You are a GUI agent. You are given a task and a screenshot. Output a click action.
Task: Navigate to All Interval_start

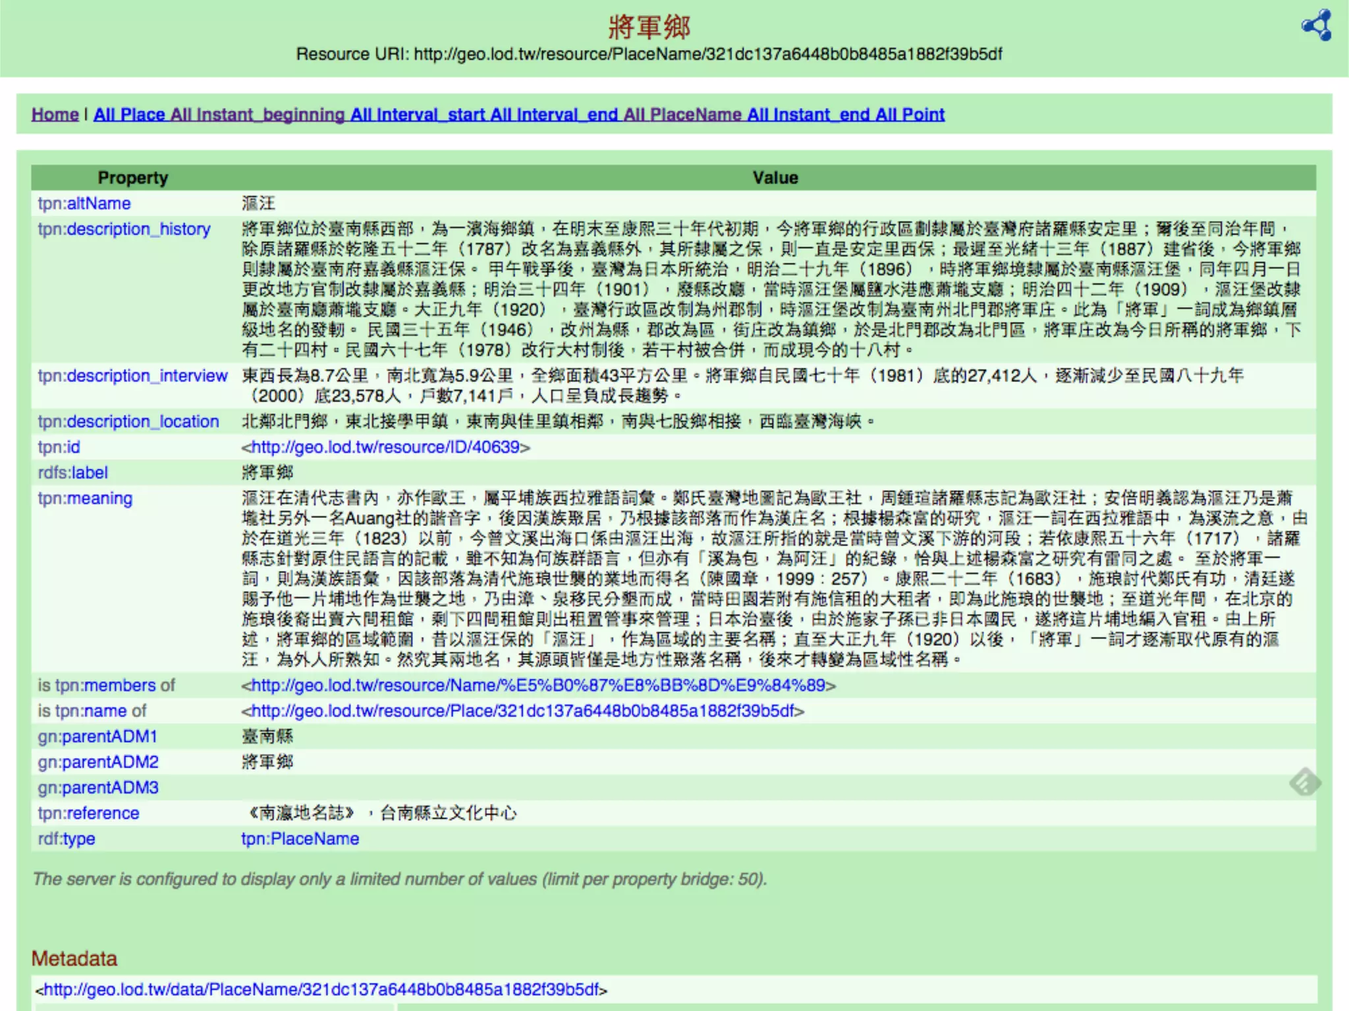pyautogui.click(x=418, y=115)
